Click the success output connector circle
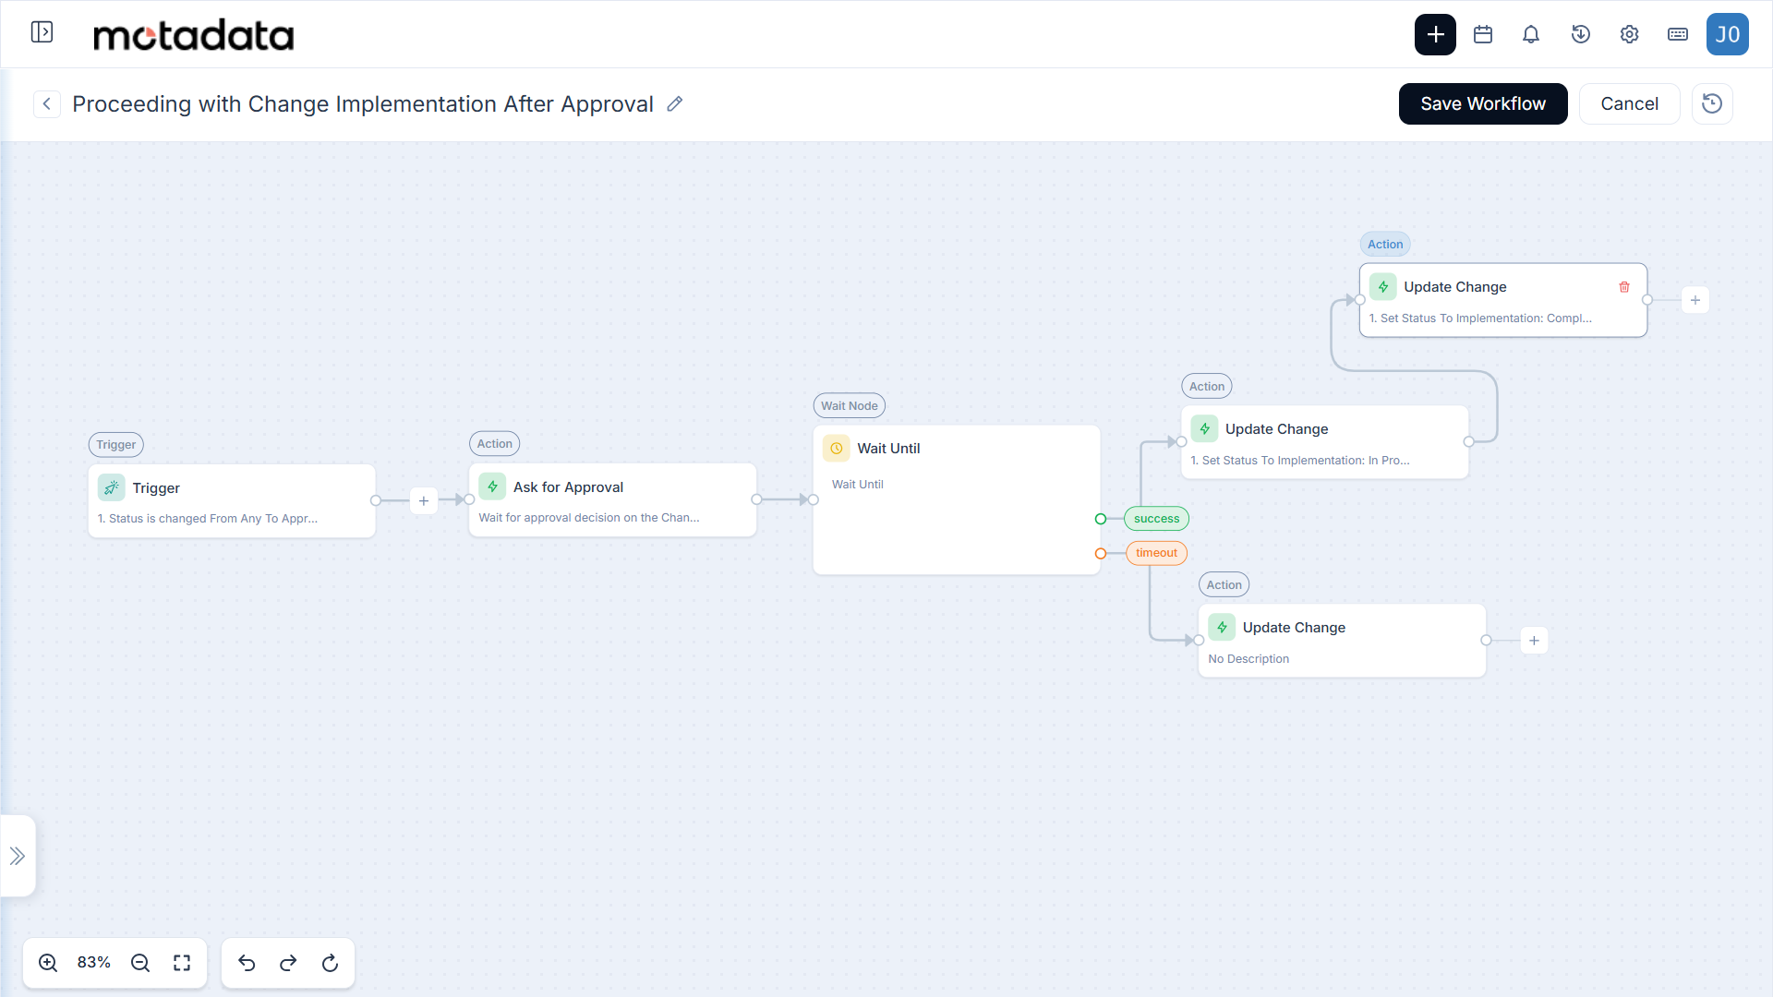1773x997 pixels. pos(1101,519)
